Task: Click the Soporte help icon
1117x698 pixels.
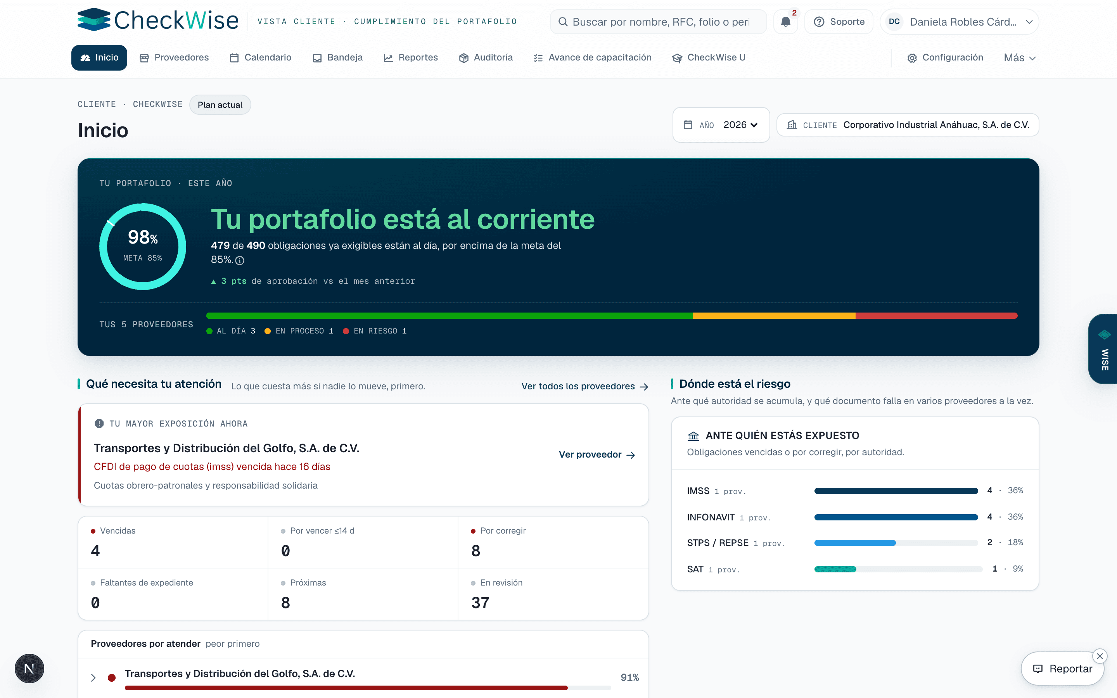Action: click(819, 22)
